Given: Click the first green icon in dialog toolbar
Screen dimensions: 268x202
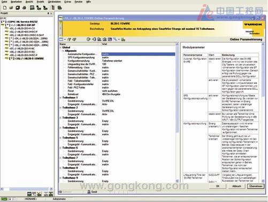Looking at the screenshot, I should pos(89,40).
